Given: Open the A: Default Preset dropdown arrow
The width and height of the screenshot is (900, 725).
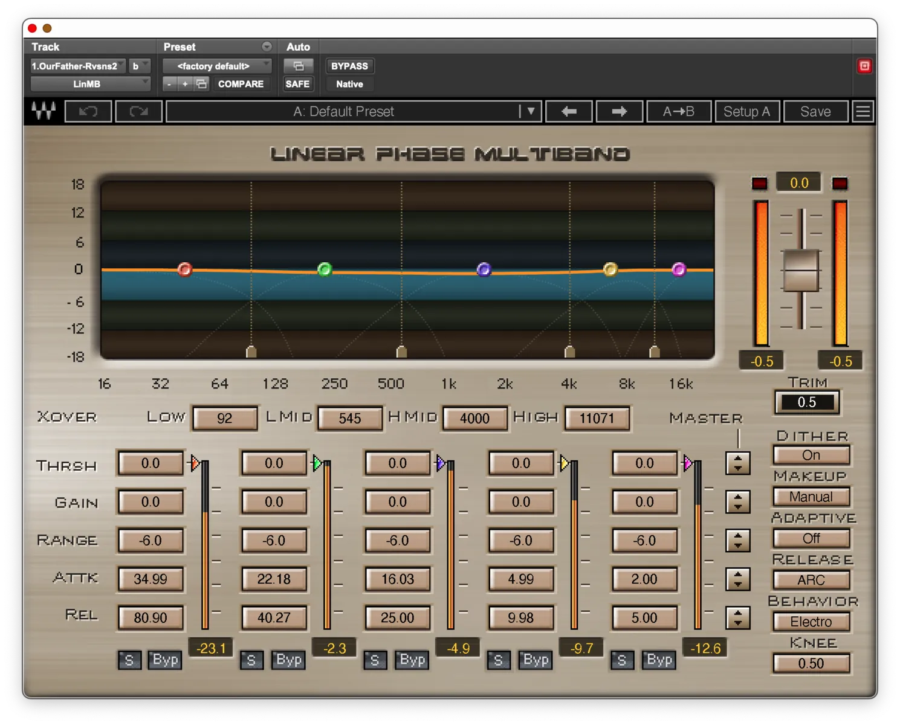Looking at the screenshot, I should point(530,111).
